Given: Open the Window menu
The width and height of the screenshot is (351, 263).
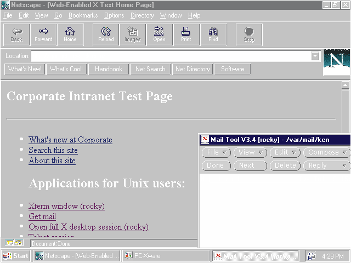Looking at the screenshot, I should click(171, 15).
